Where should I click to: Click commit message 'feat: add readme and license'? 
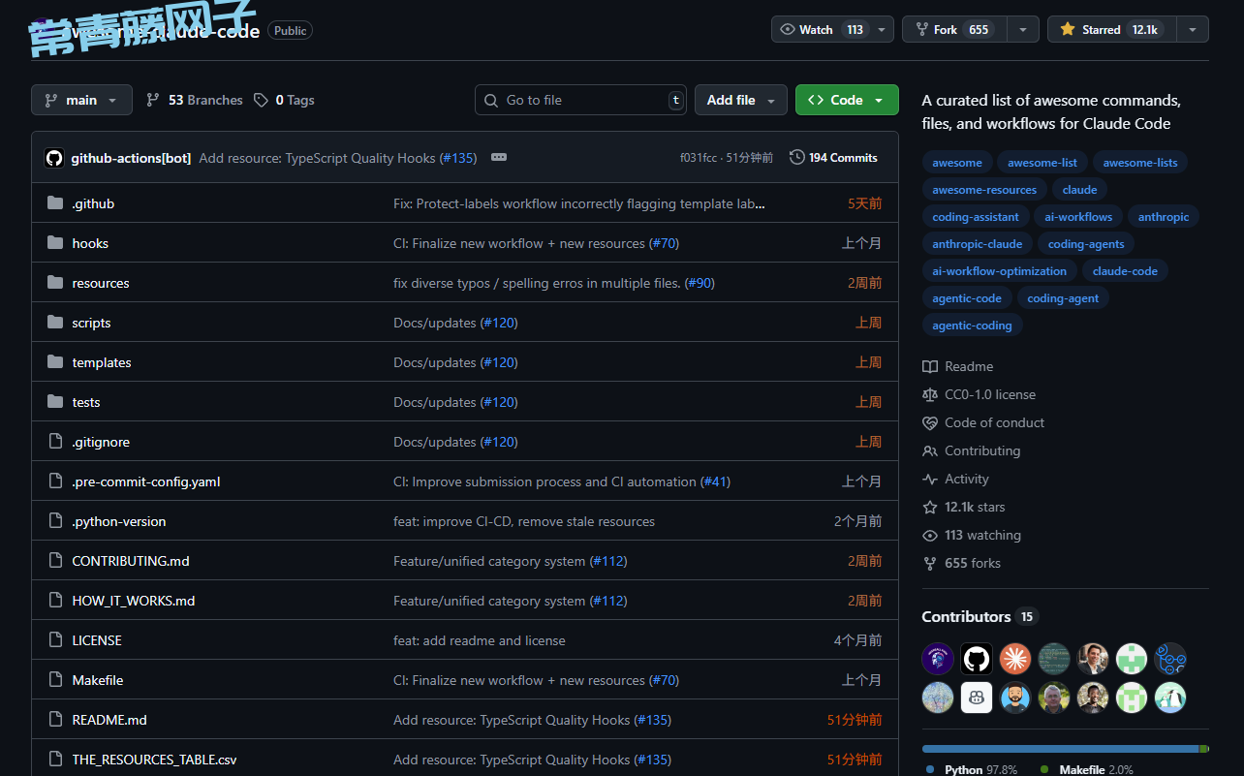click(x=480, y=640)
